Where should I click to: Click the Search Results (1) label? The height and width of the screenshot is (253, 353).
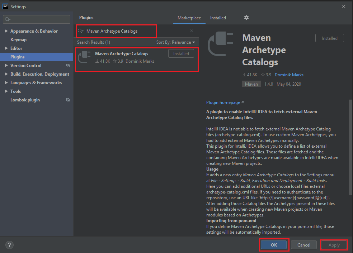(x=93, y=42)
